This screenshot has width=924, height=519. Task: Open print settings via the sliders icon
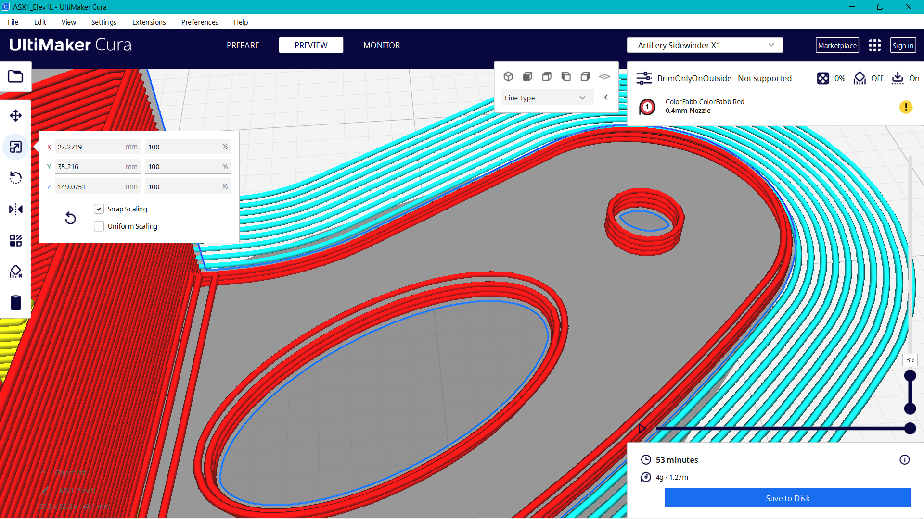[644, 78]
